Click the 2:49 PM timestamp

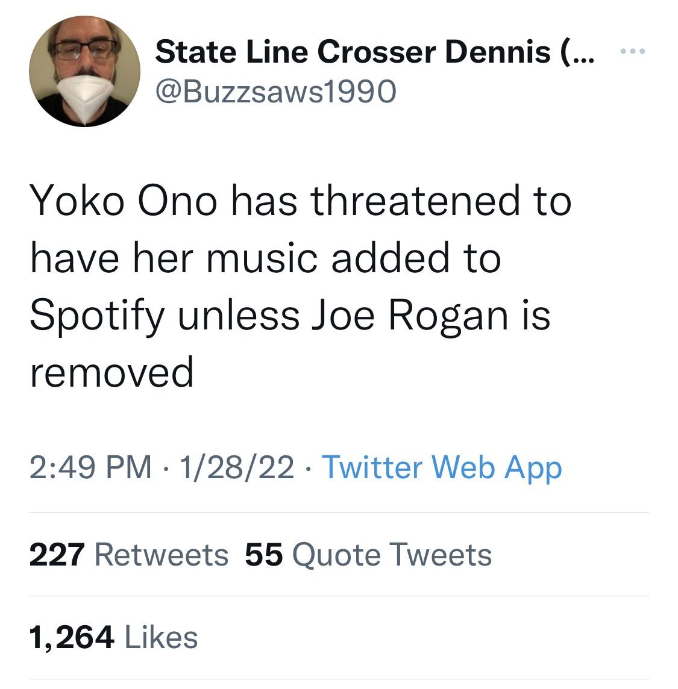point(90,467)
